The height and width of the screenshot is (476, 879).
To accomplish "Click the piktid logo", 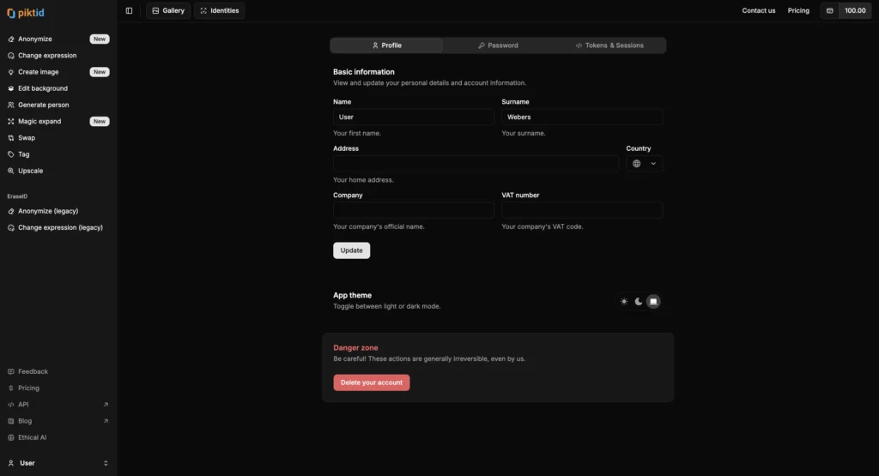I will click(x=25, y=12).
